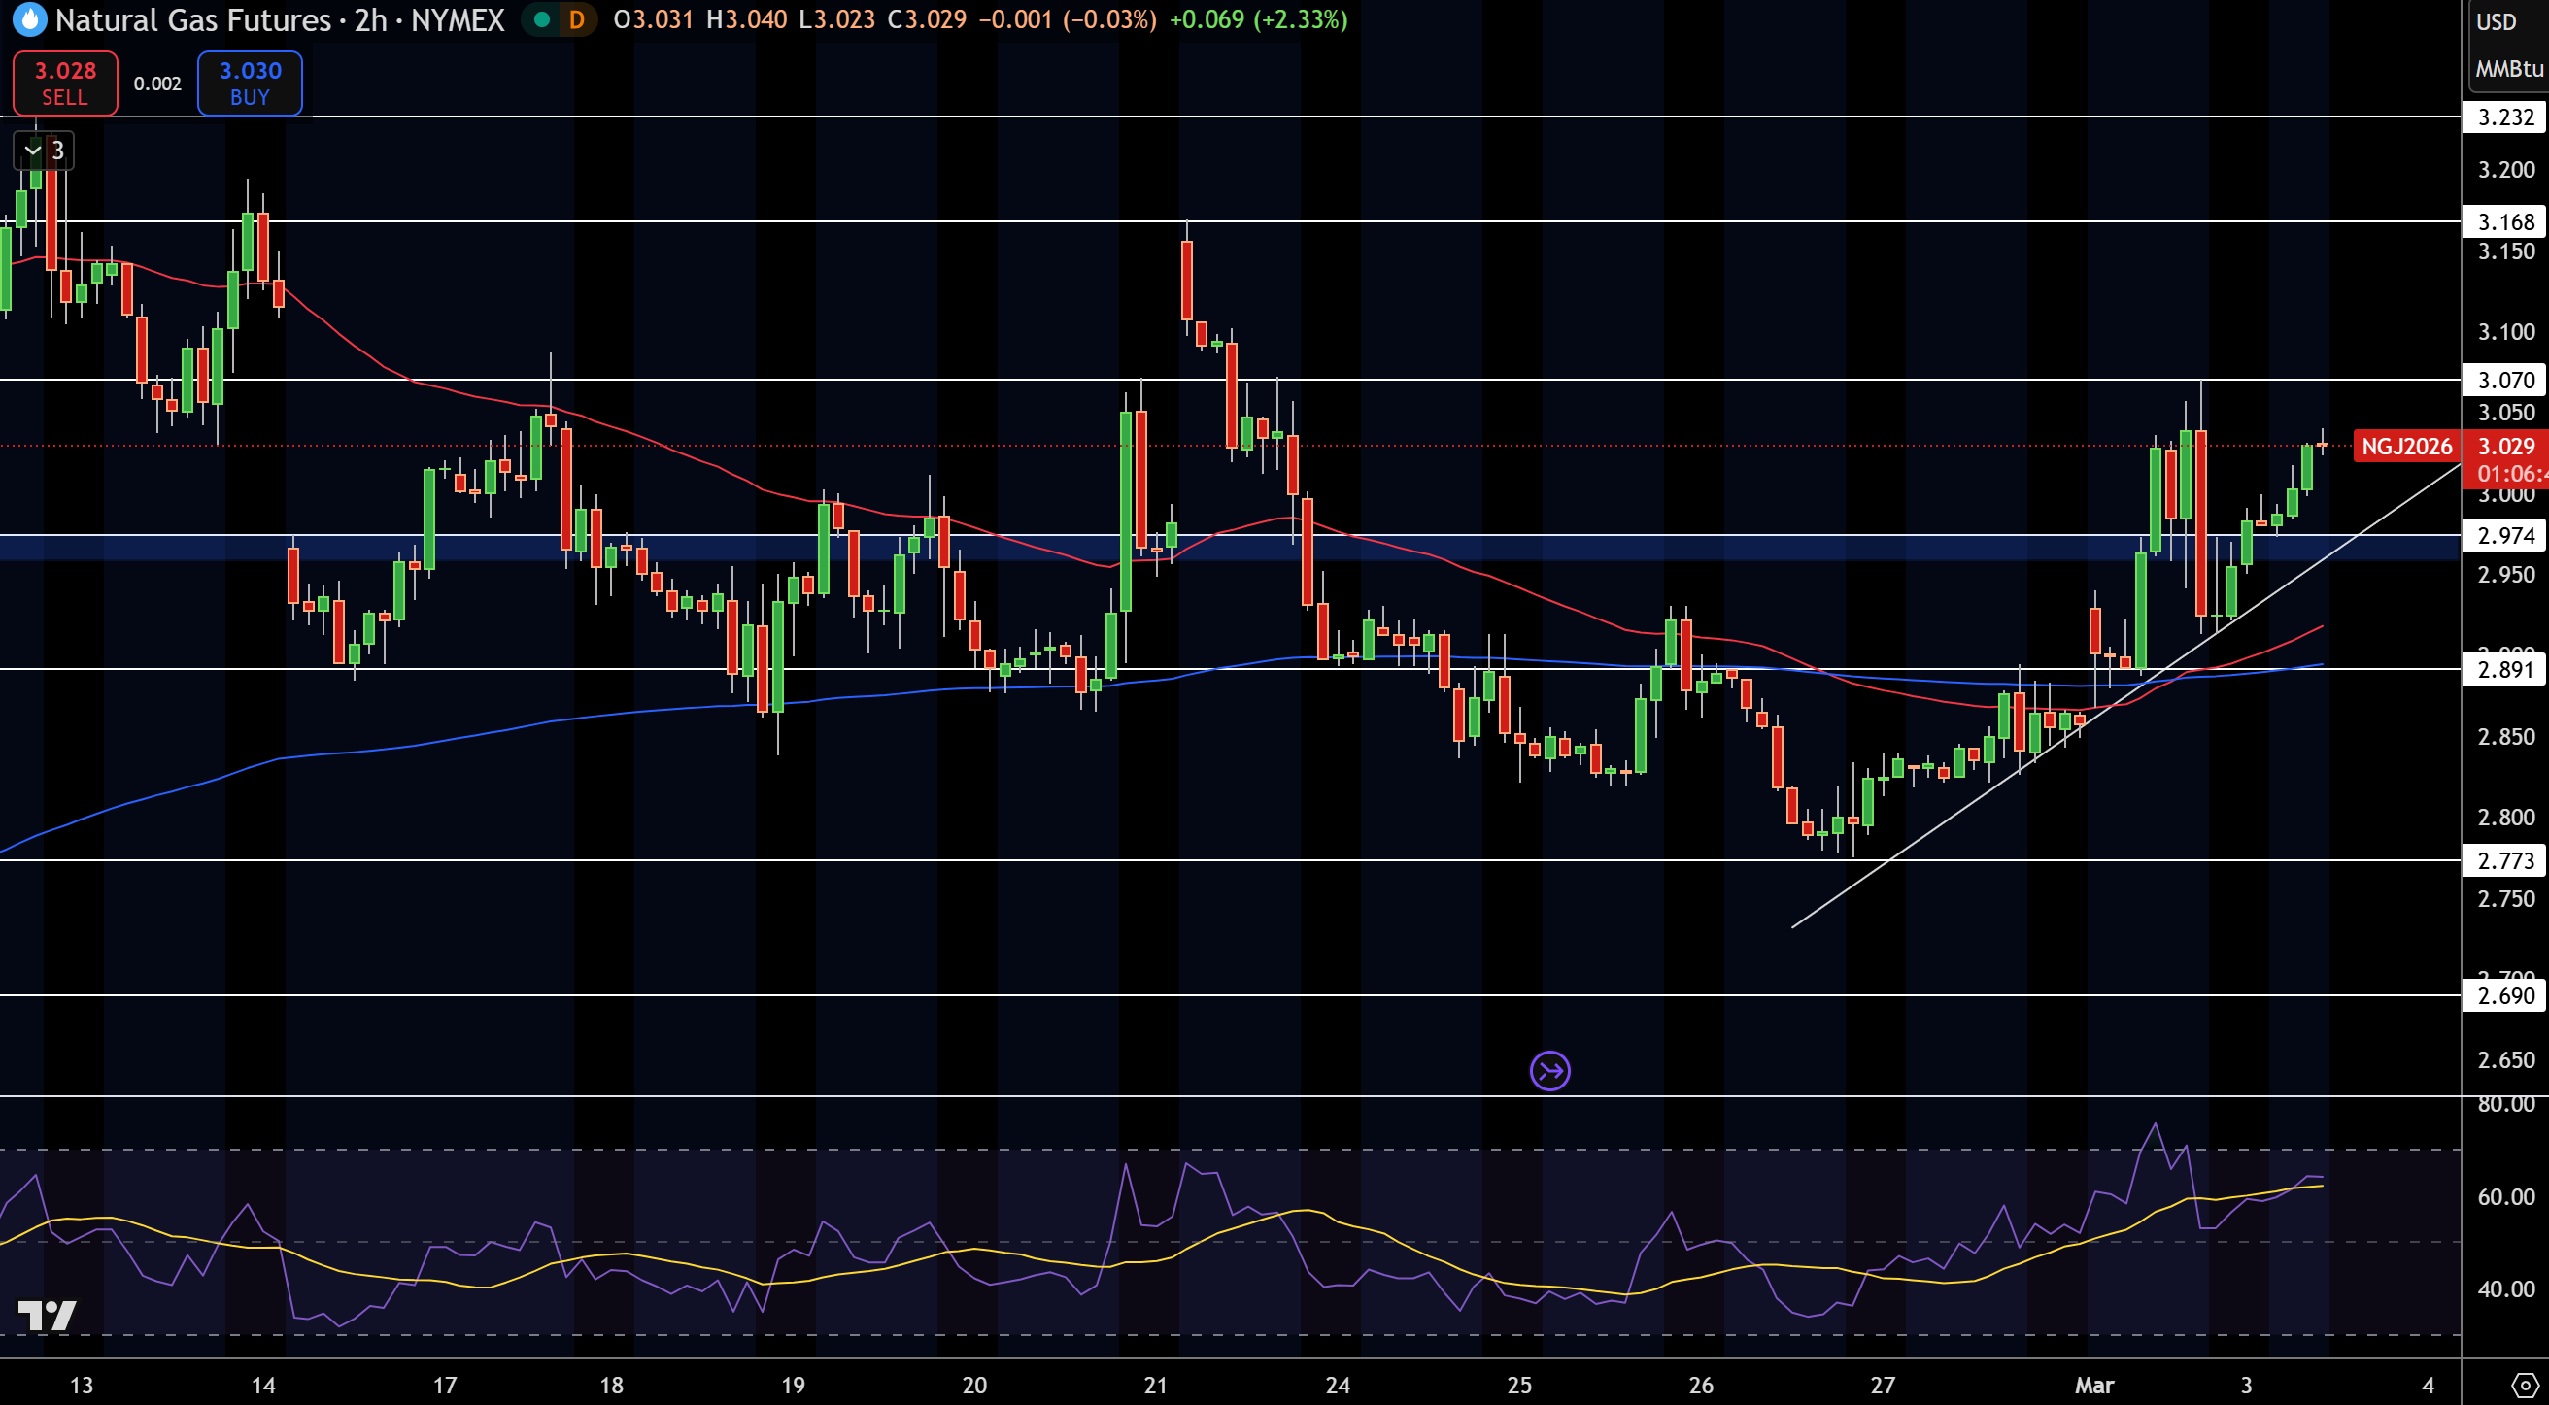Click the NGJ2026 contract price label
This screenshot has height=1405, width=2549.
[2405, 446]
